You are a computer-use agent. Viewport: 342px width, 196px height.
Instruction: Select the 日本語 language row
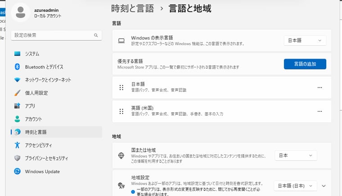tap(221, 87)
